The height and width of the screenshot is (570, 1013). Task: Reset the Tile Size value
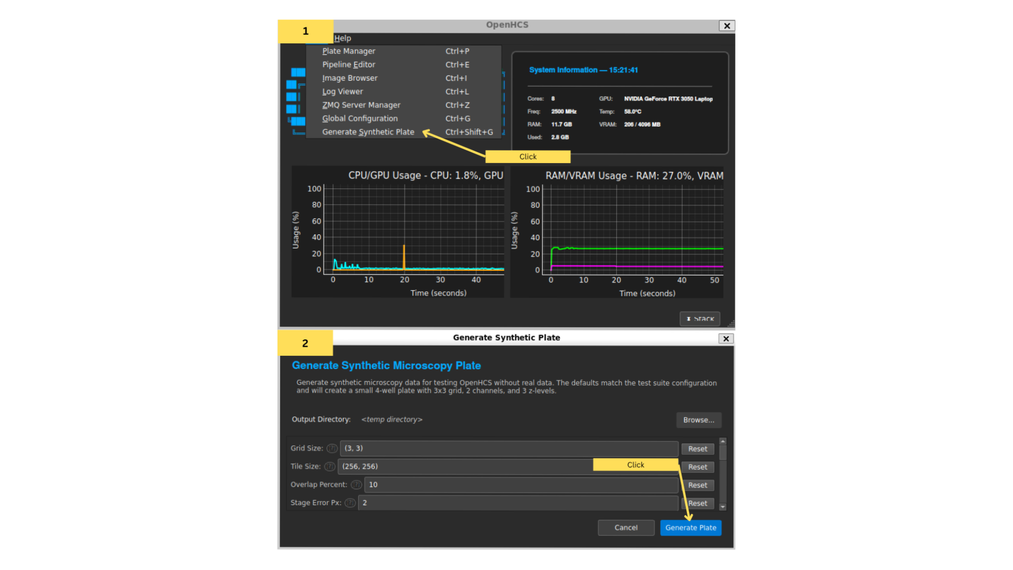[697, 467]
